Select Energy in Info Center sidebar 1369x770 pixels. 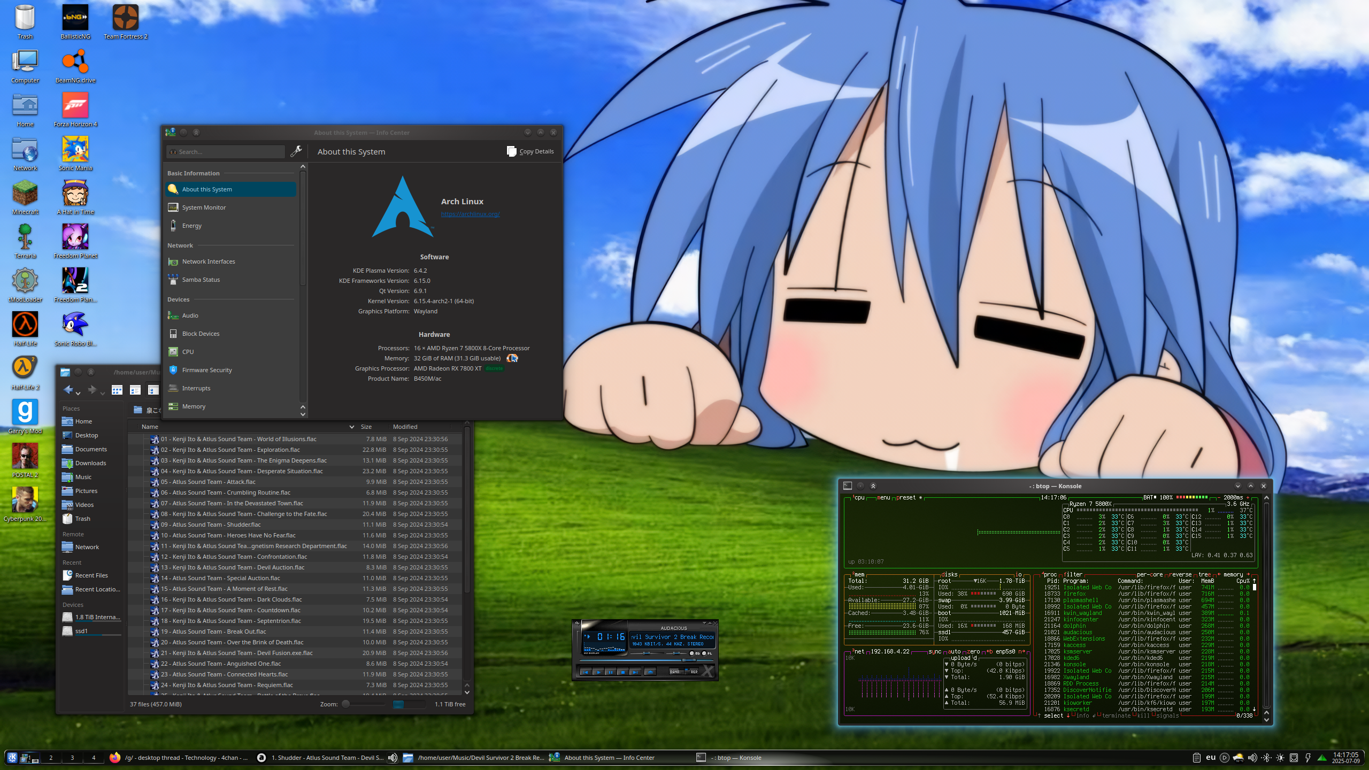pos(230,226)
